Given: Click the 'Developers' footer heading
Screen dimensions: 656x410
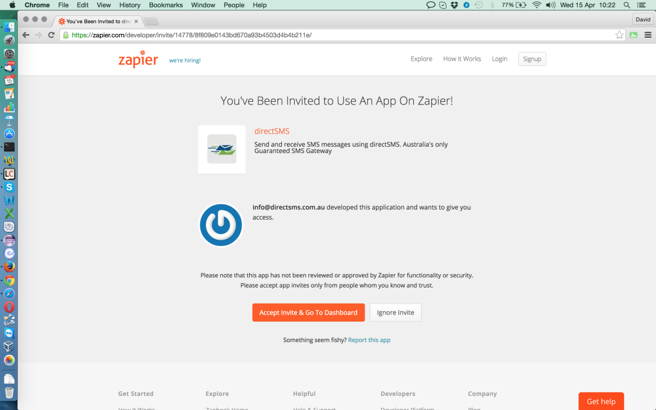Looking at the screenshot, I should (398, 394).
